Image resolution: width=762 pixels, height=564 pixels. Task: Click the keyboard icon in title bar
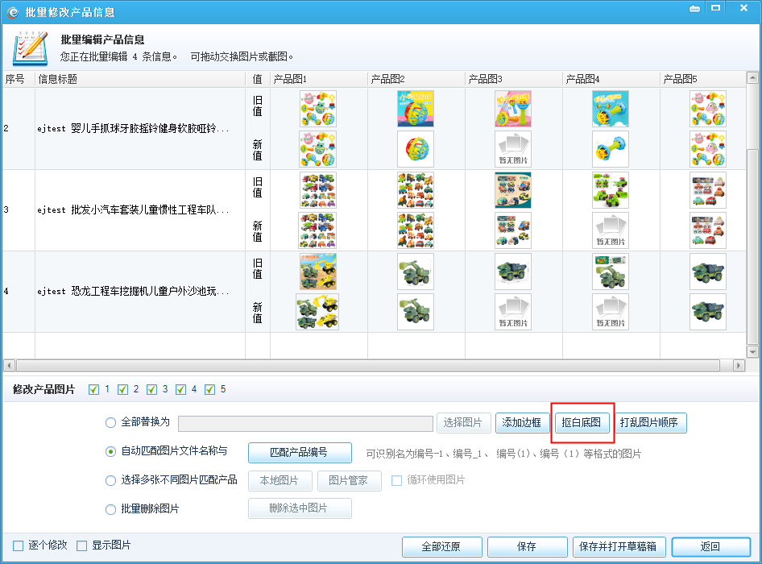[x=694, y=8]
